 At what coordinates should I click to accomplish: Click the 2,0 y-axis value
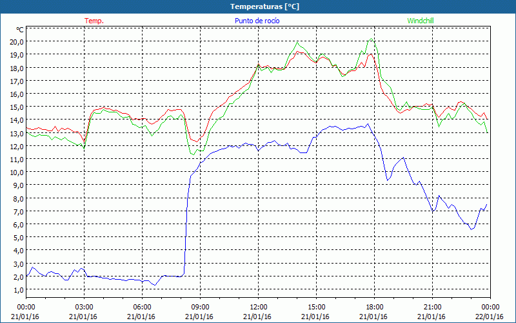point(18,277)
